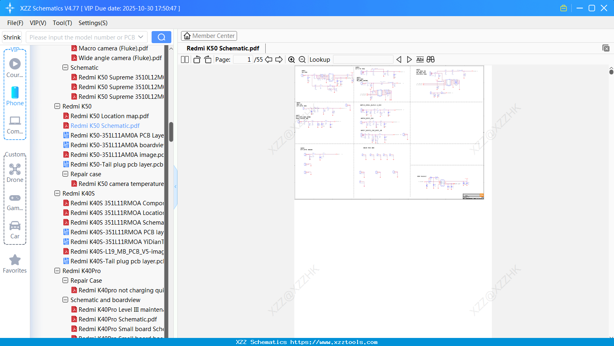Open the File(F) menu
The height and width of the screenshot is (346, 614).
[x=15, y=23]
